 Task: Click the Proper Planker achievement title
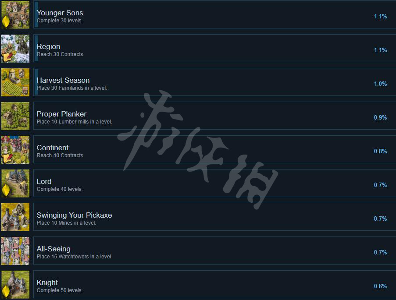61,114
